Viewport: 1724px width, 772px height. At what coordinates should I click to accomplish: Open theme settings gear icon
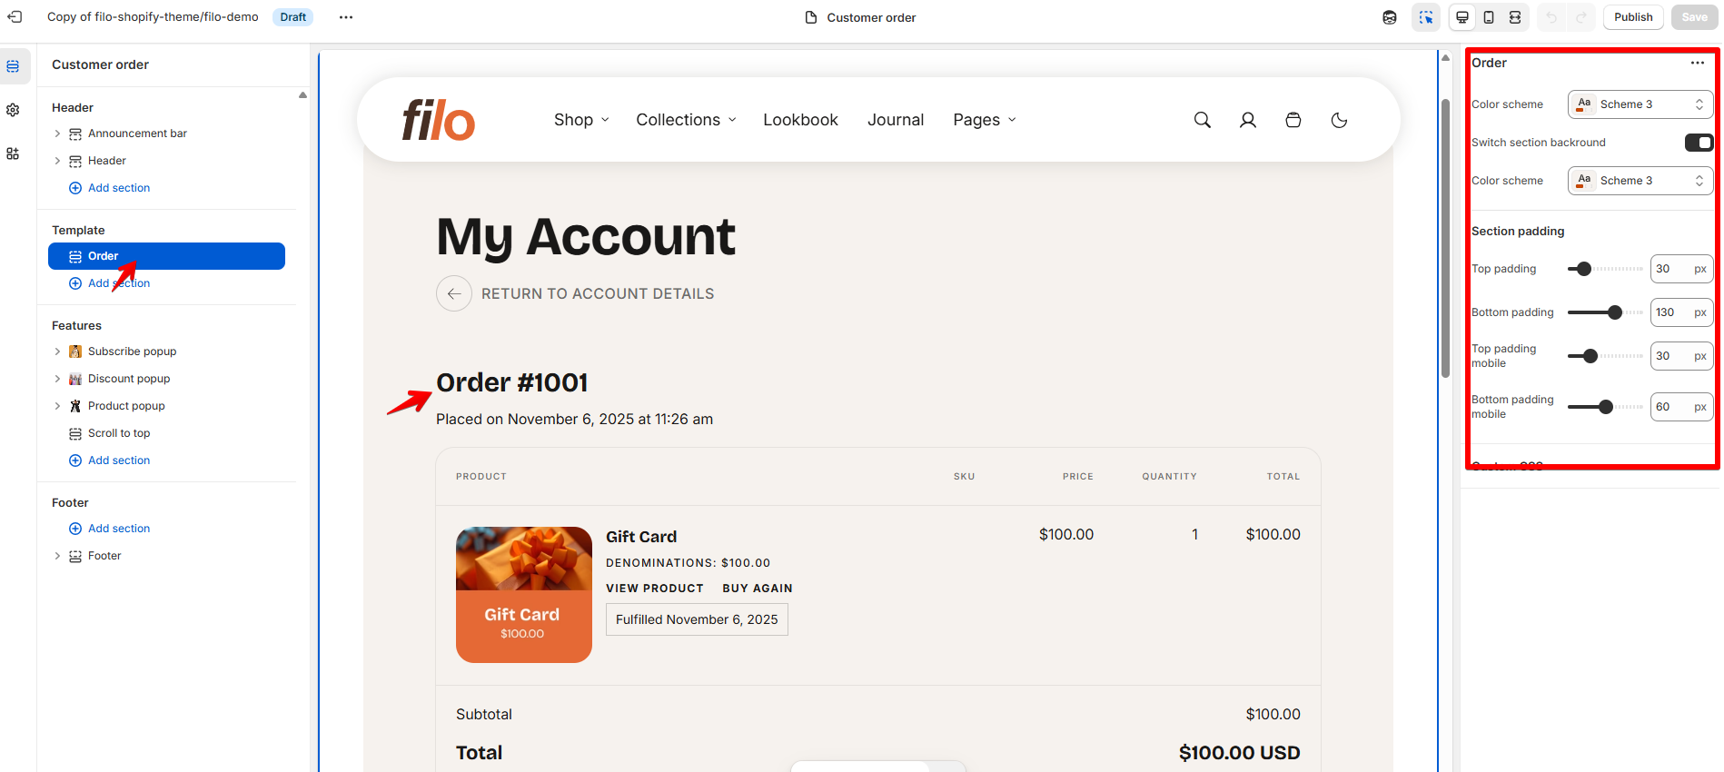(x=13, y=110)
